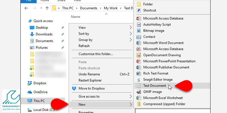Select This PC in the navigation pane
The width and height of the screenshot is (227, 113).
(x=39, y=101)
